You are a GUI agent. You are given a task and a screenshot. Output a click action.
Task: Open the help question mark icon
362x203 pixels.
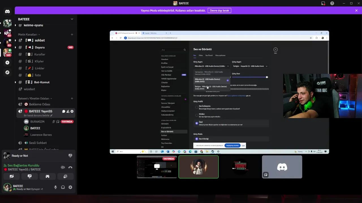point(332,3)
